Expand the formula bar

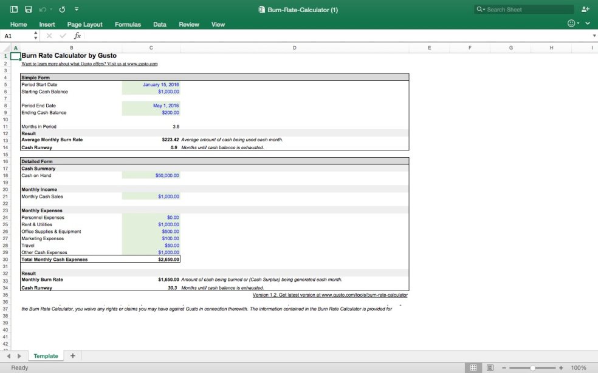coord(594,36)
